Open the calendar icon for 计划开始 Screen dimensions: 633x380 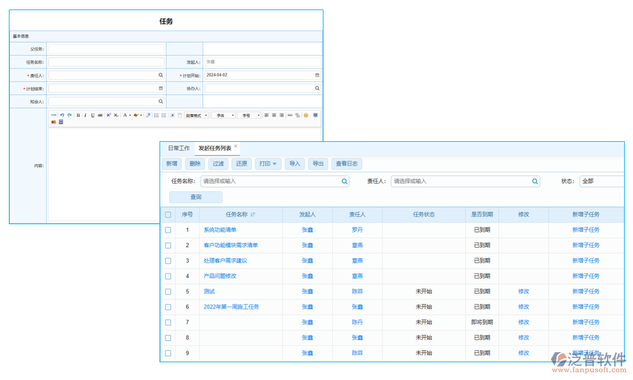316,74
